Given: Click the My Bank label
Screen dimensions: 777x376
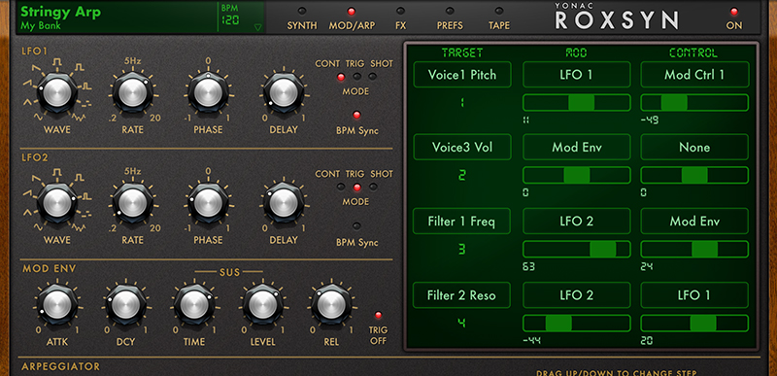Looking at the screenshot, I should [41, 26].
